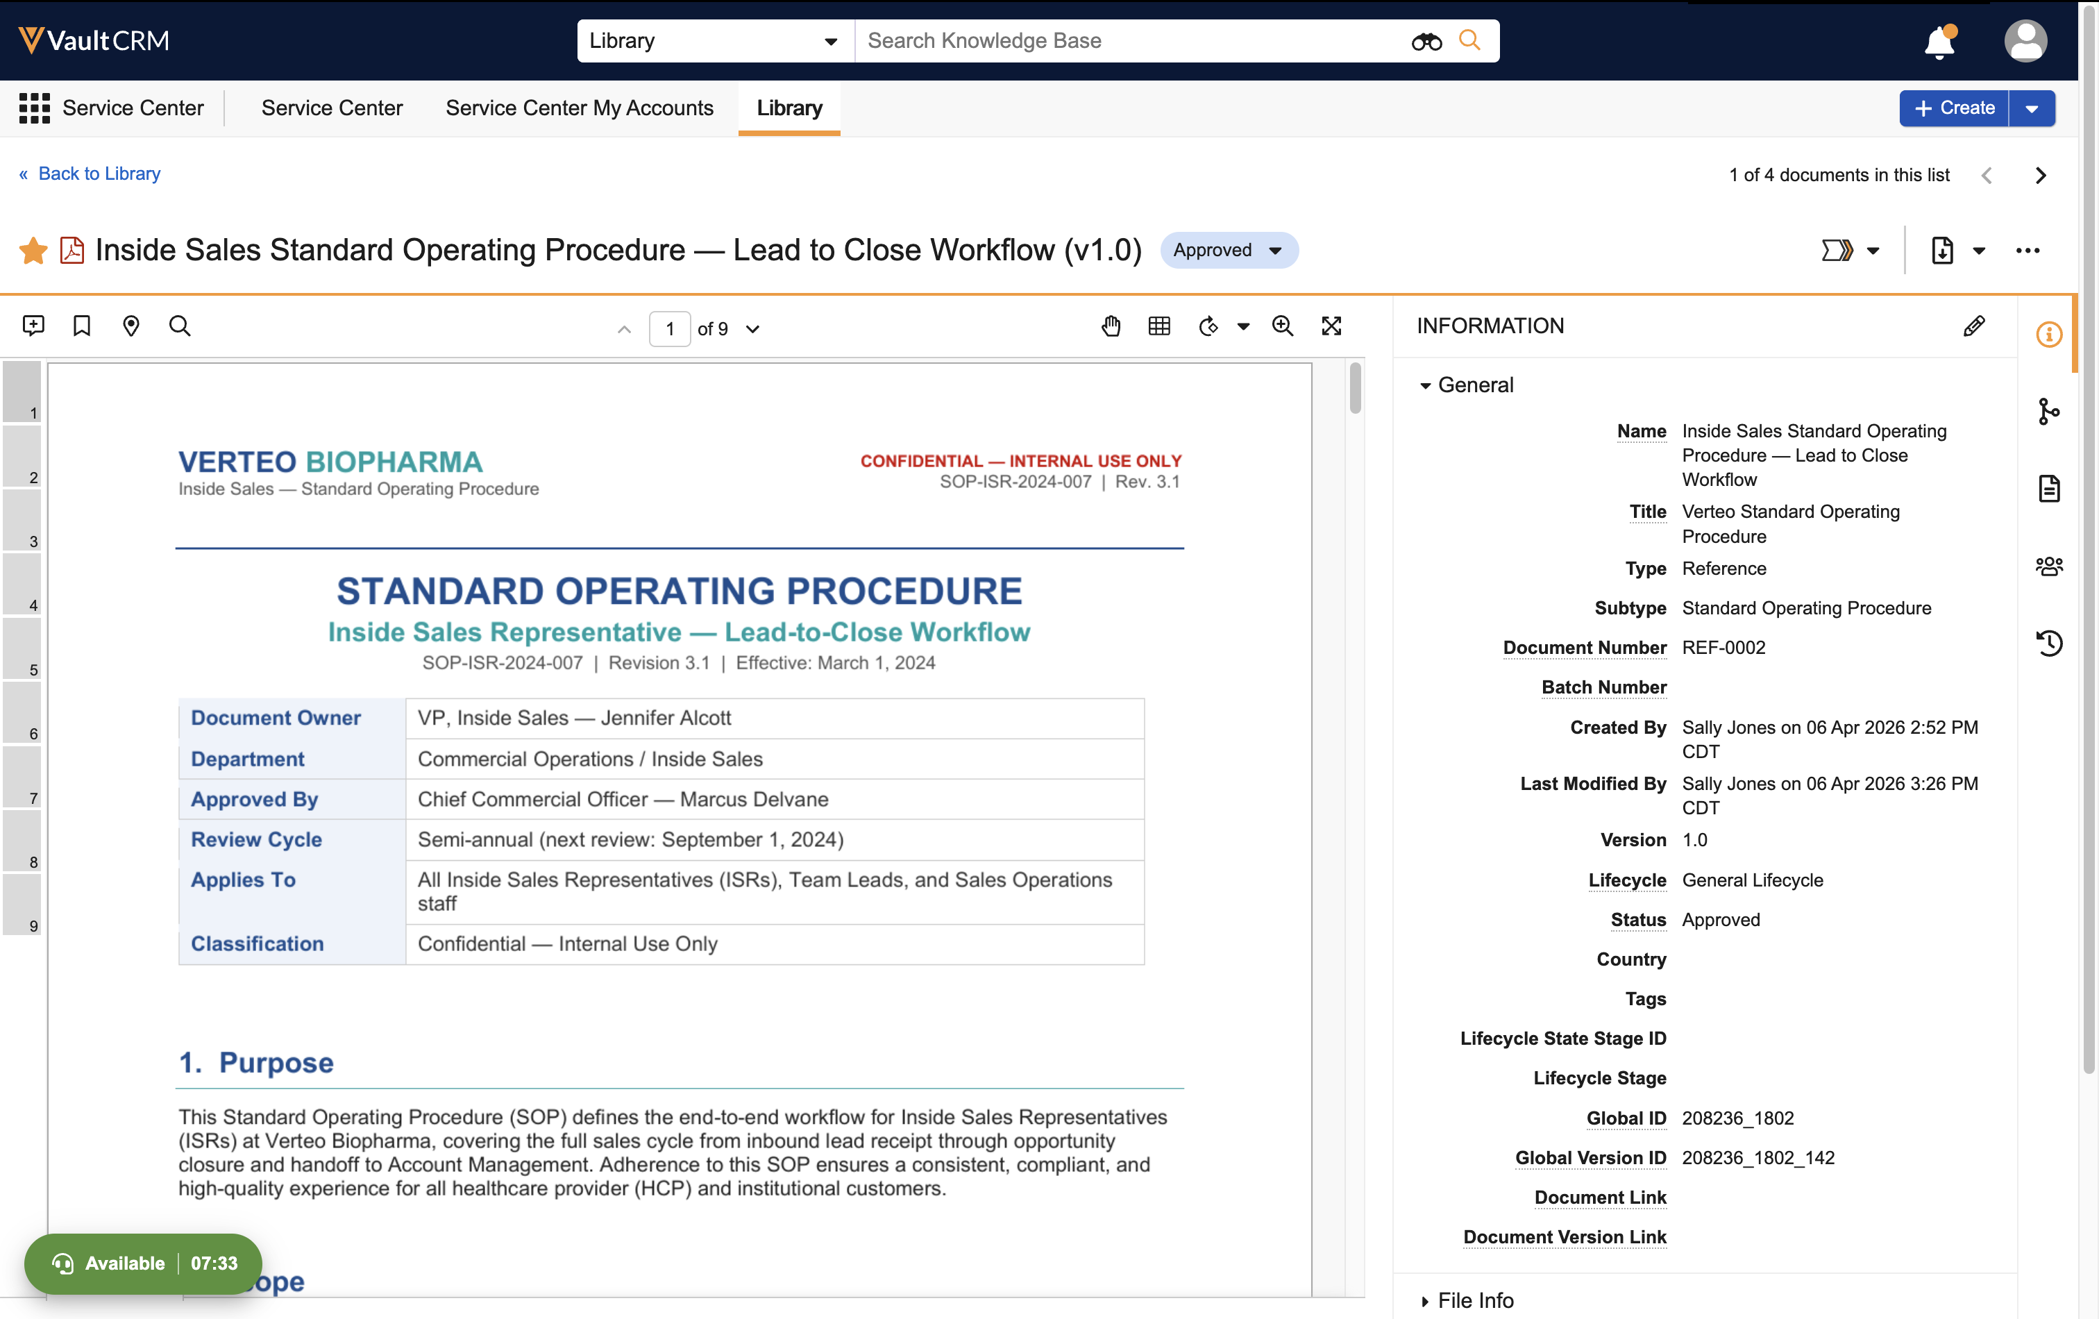Expand the File Info section

click(1426, 1301)
